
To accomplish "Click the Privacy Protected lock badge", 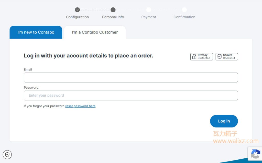I will click(x=202, y=56).
